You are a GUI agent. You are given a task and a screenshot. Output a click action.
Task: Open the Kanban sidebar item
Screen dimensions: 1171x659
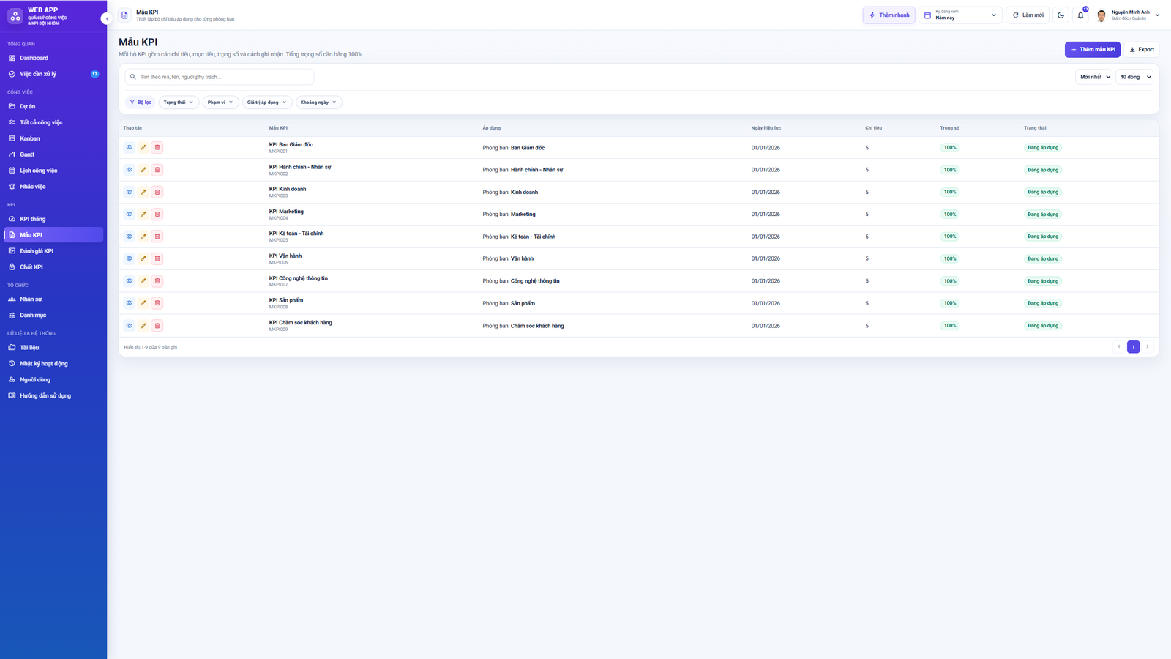click(53, 138)
